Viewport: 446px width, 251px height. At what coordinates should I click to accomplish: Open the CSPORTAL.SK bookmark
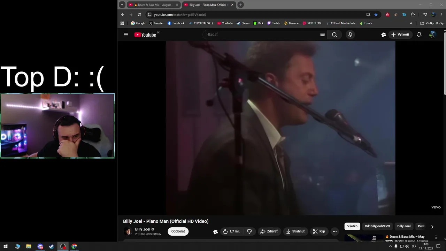[x=201, y=23]
